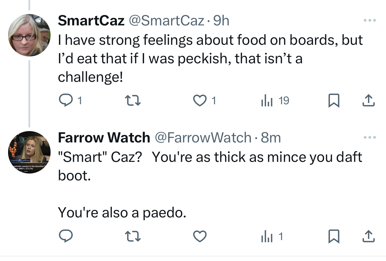Retweet Farrow Watch's tweet
This screenshot has height=261, width=386.
[x=133, y=237]
